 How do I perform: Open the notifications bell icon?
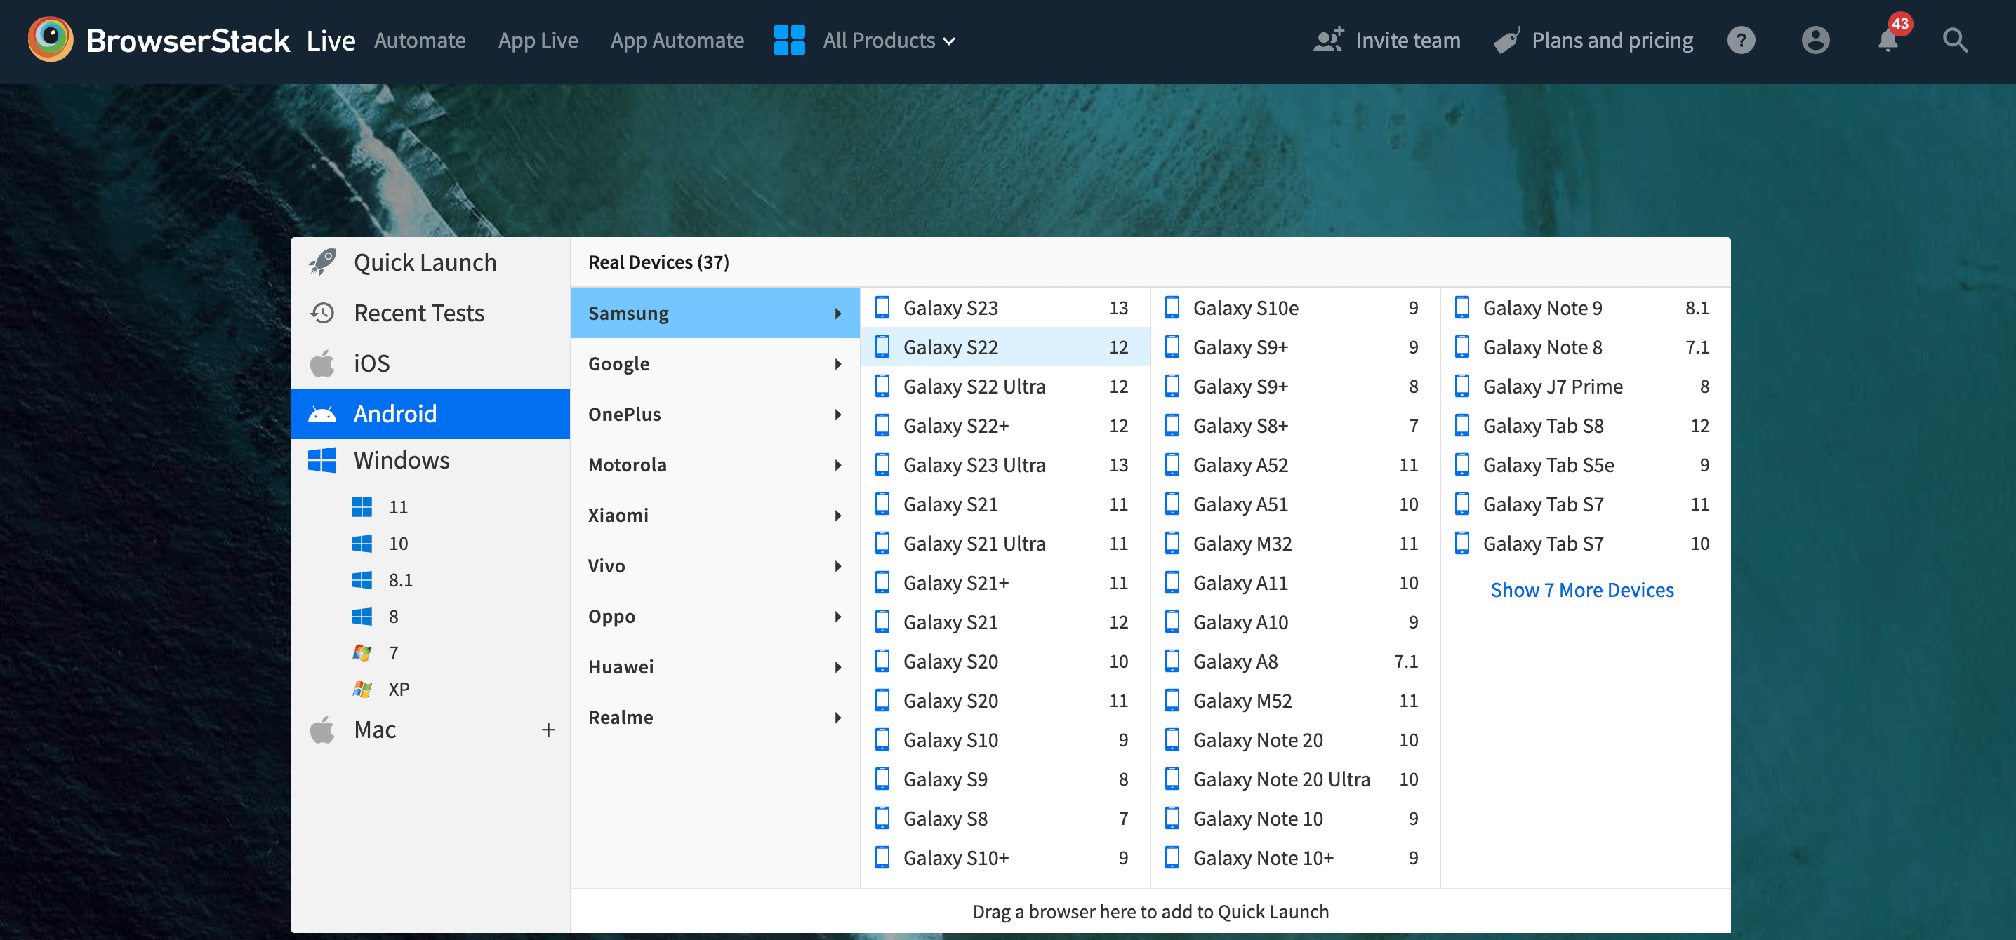click(1888, 41)
